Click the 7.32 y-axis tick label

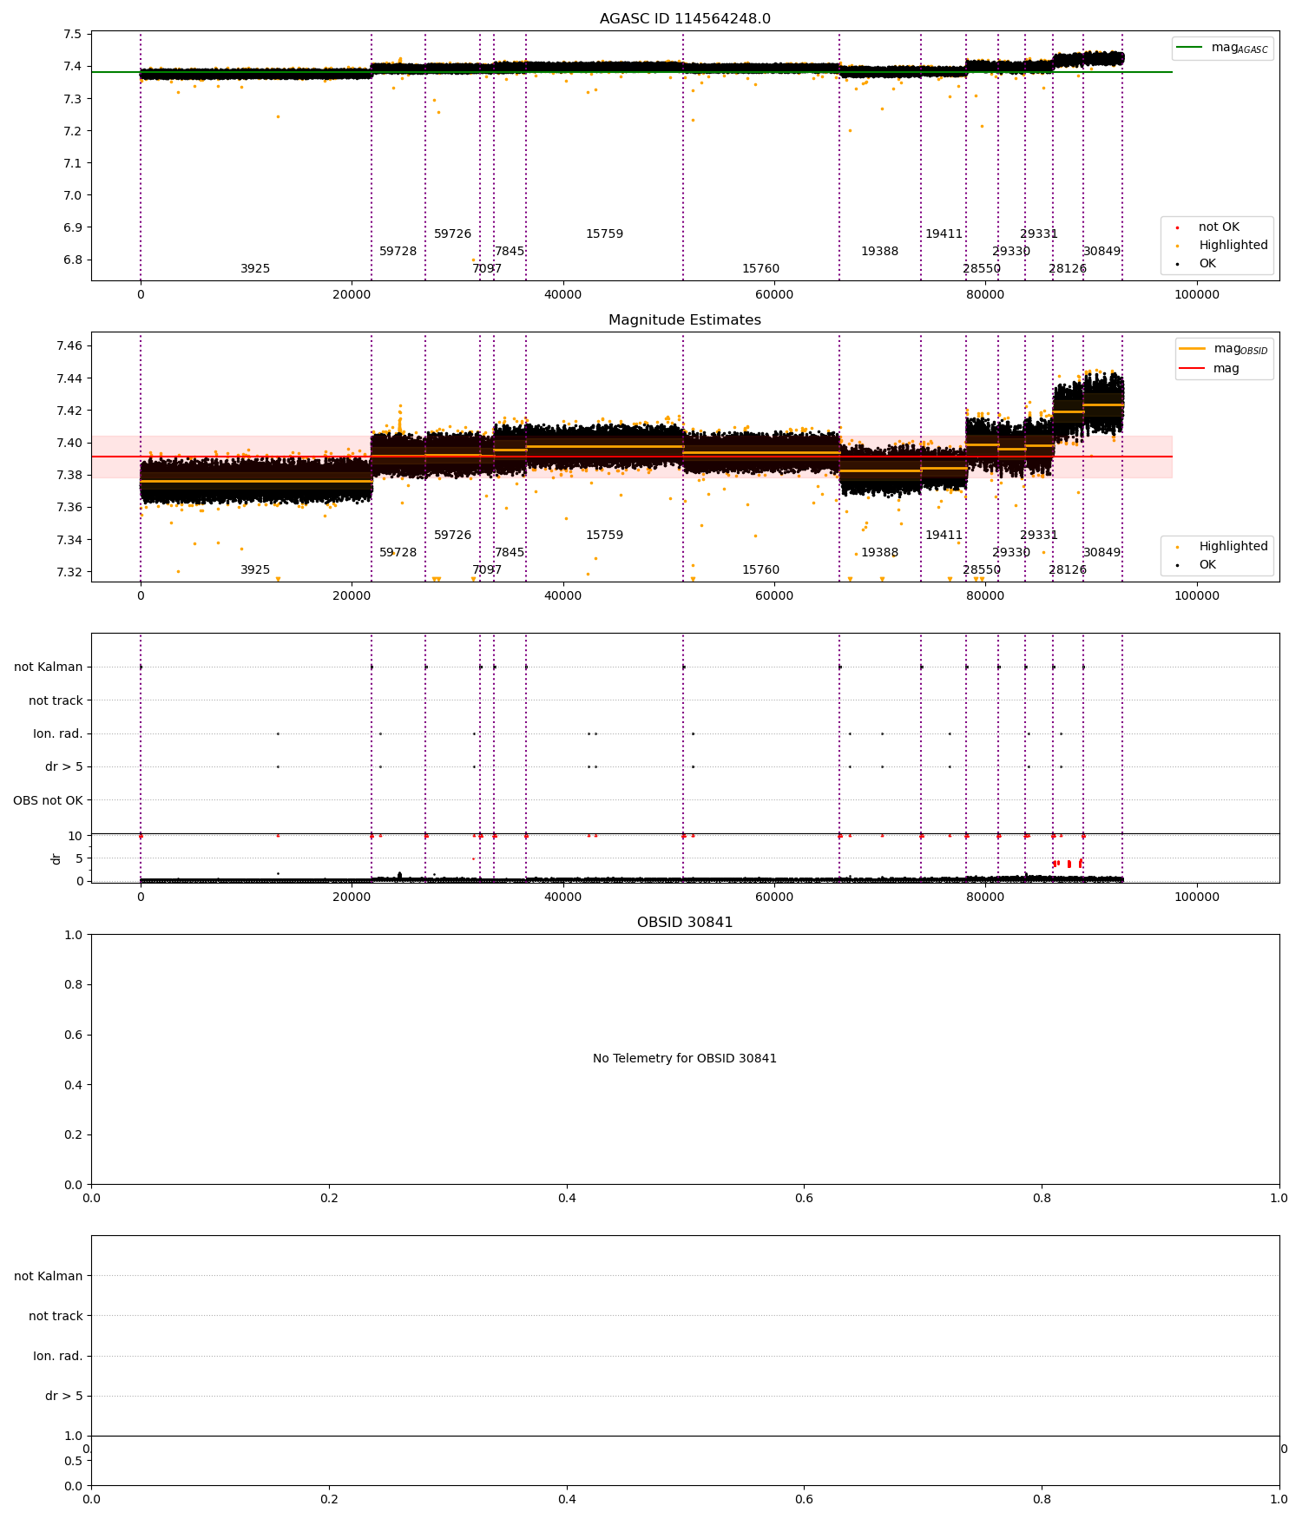[x=69, y=572]
